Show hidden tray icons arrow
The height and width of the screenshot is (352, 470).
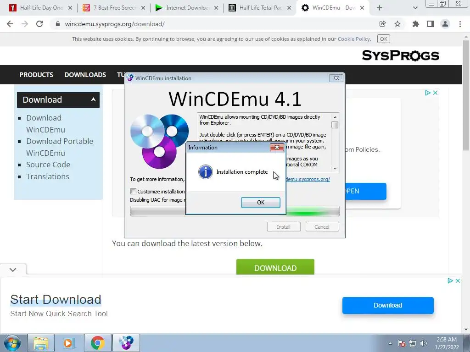click(390, 343)
